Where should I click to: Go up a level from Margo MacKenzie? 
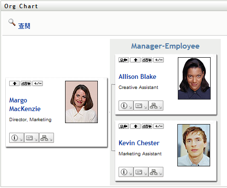pyautogui.click(x=14, y=84)
